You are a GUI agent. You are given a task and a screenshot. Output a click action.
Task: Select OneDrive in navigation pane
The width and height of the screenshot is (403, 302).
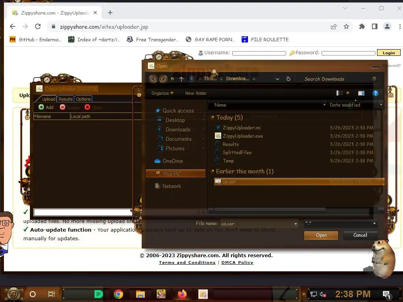pyautogui.click(x=169, y=161)
